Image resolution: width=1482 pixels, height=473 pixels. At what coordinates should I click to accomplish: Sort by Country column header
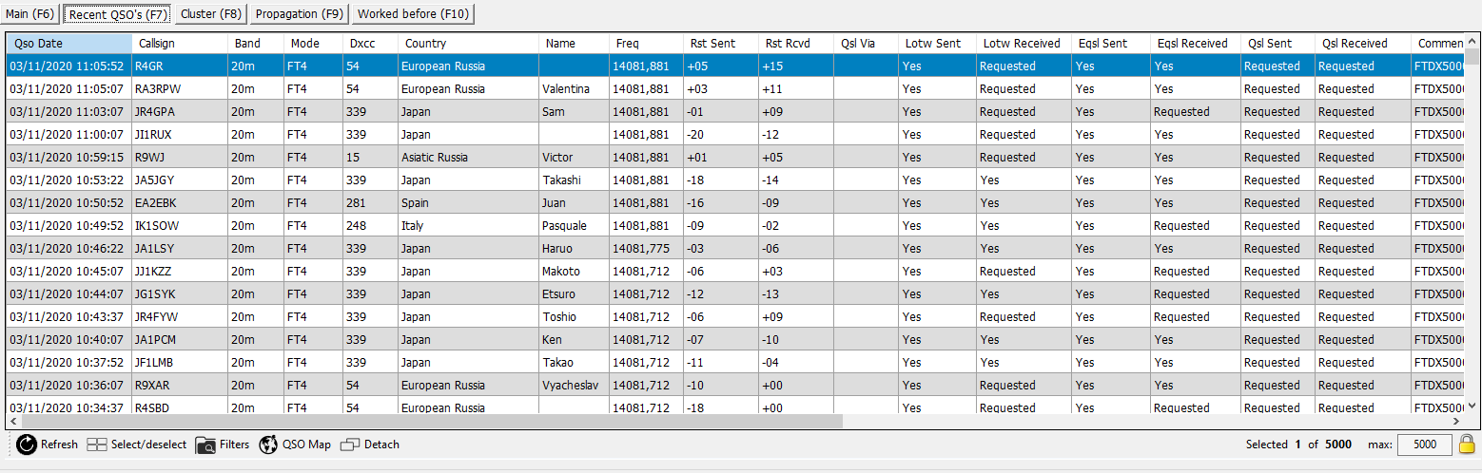469,44
